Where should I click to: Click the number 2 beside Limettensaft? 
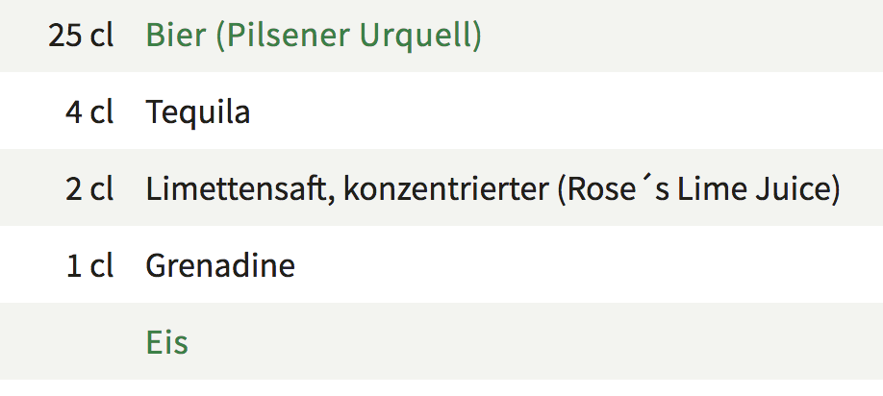coord(73,189)
